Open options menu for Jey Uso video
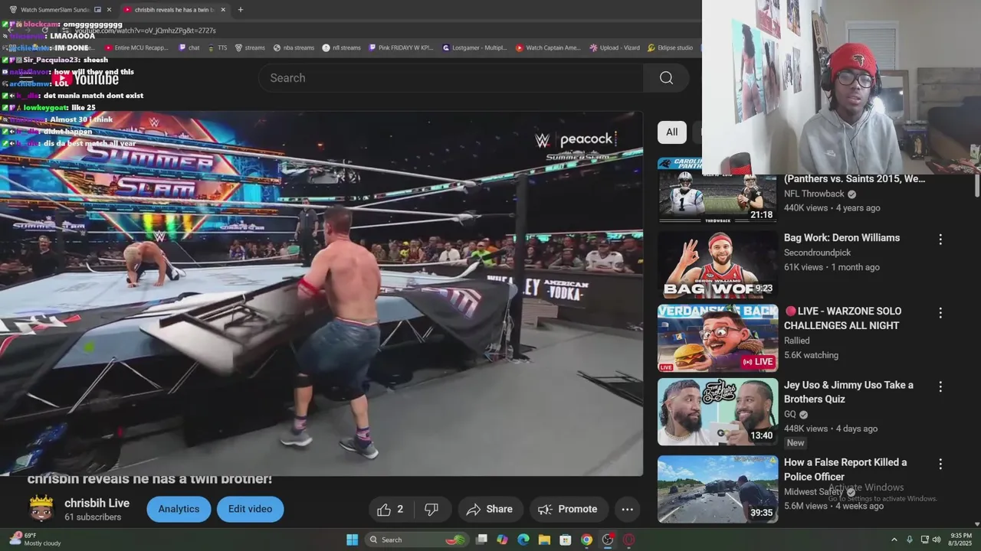Screen dimensions: 981x551 940,386
